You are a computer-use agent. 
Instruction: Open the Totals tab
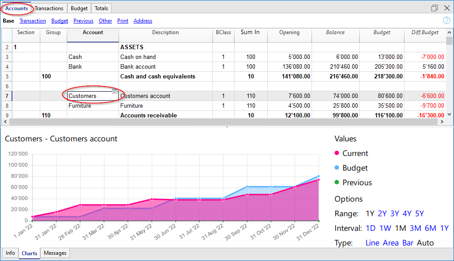(x=101, y=8)
